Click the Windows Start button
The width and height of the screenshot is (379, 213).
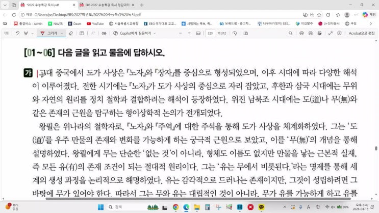(x=100, y=207)
